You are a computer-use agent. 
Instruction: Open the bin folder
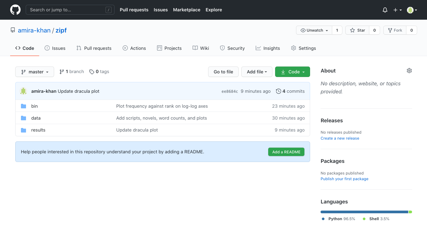(34, 106)
